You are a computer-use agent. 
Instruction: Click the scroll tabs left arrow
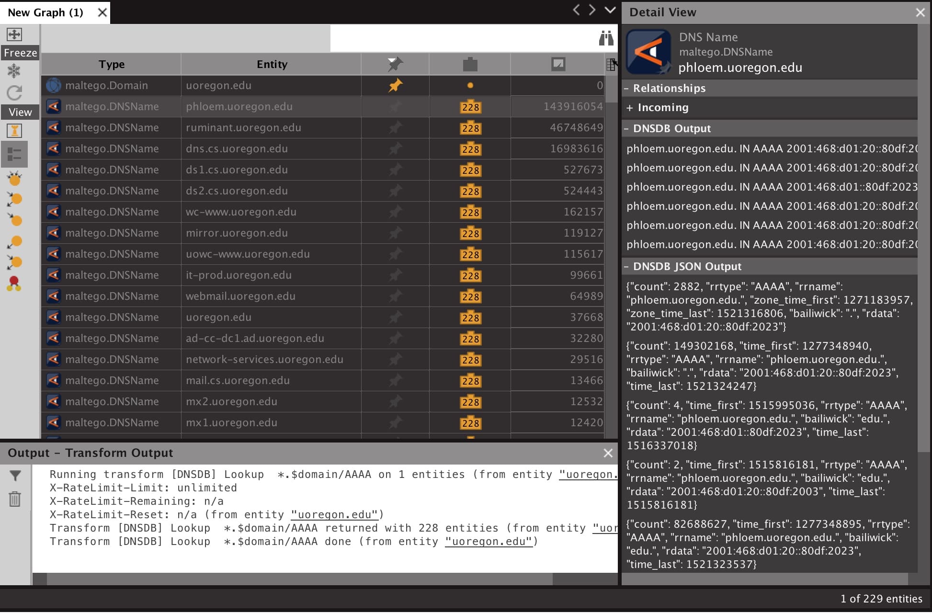click(x=577, y=10)
